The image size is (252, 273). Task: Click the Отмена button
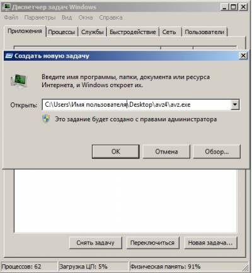[166, 152]
